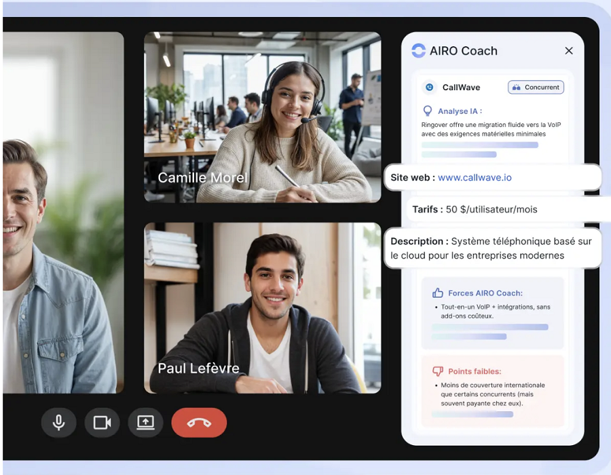Click the Description info card
Viewport: 611px width, 475px height.
[x=492, y=248]
